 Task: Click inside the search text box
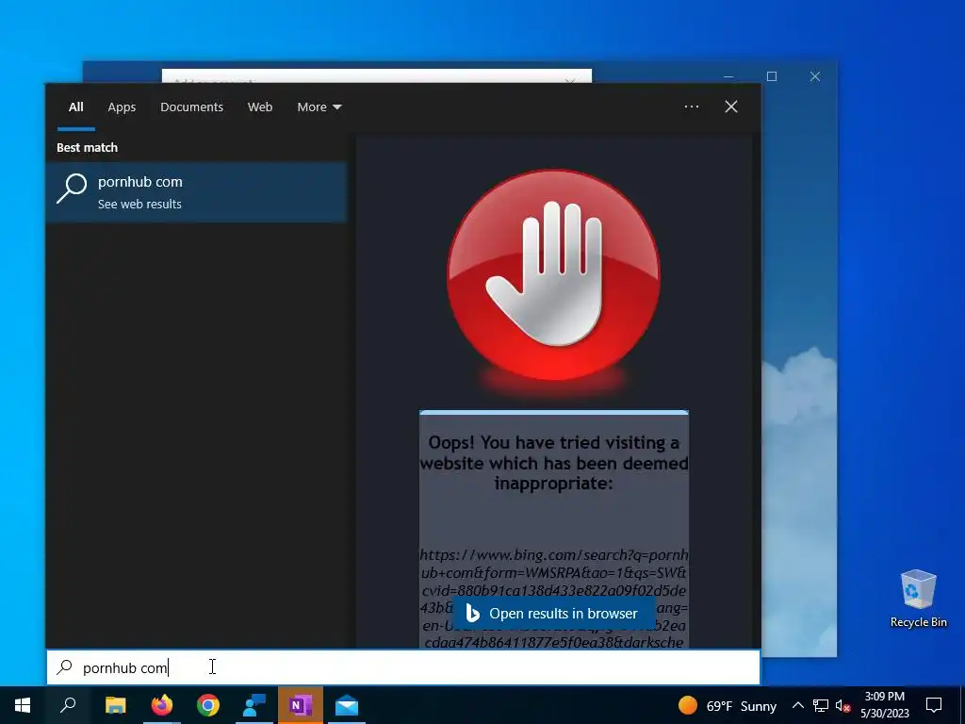click(403, 667)
